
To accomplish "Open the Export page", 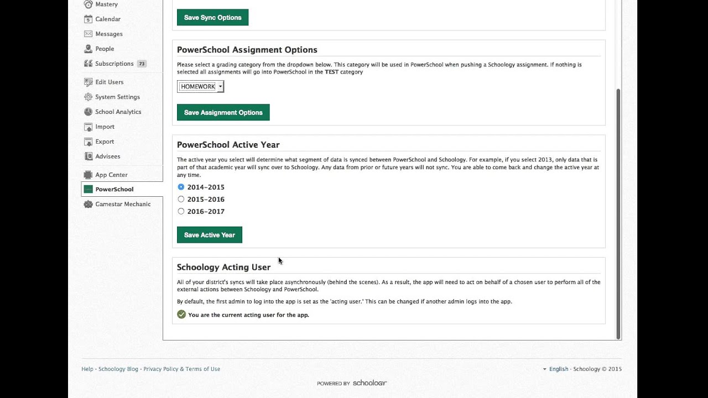I will (x=105, y=142).
